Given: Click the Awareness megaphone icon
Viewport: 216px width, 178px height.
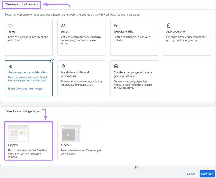Looking at the screenshot, I should tap(10, 66).
